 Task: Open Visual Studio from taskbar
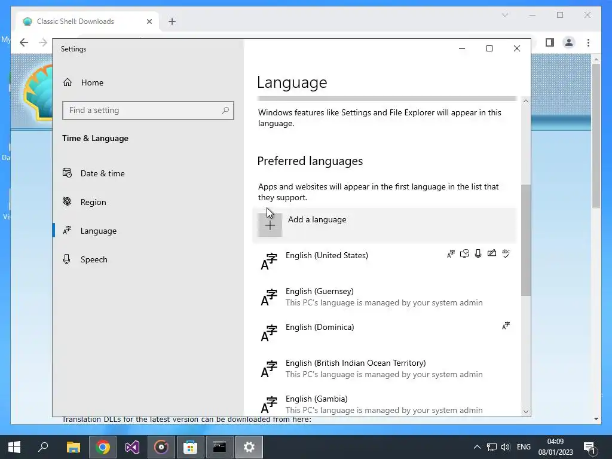132,447
